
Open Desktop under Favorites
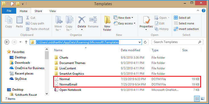click(x=18, y=57)
